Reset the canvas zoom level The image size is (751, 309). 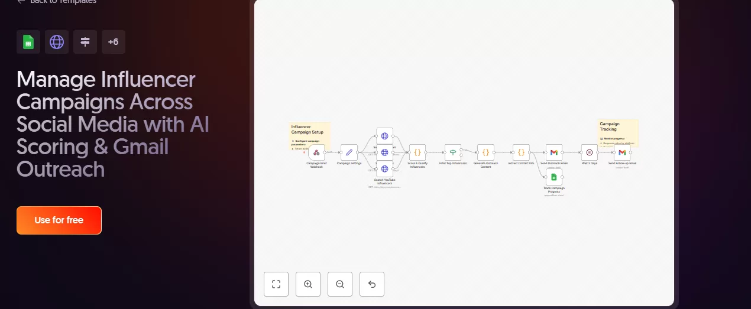(x=372, y=284)
